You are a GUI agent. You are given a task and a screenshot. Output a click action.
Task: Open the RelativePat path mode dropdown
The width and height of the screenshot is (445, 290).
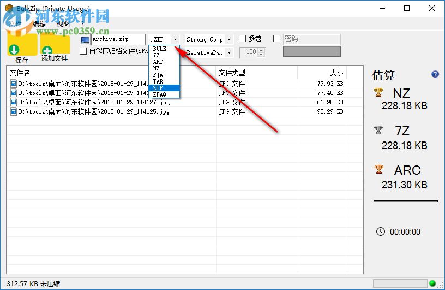pos(229,52)
